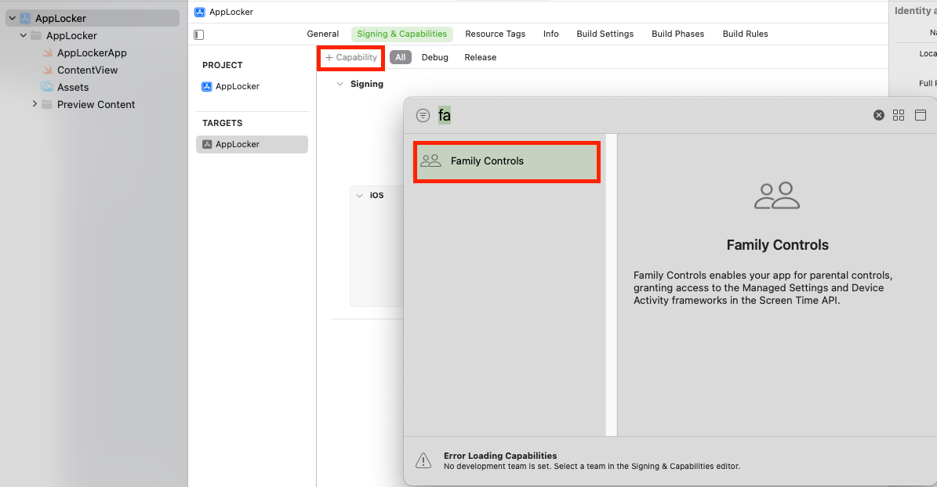Click the AppLocker folder icon in navigator

pyautogui.click(x=36, y=36)
